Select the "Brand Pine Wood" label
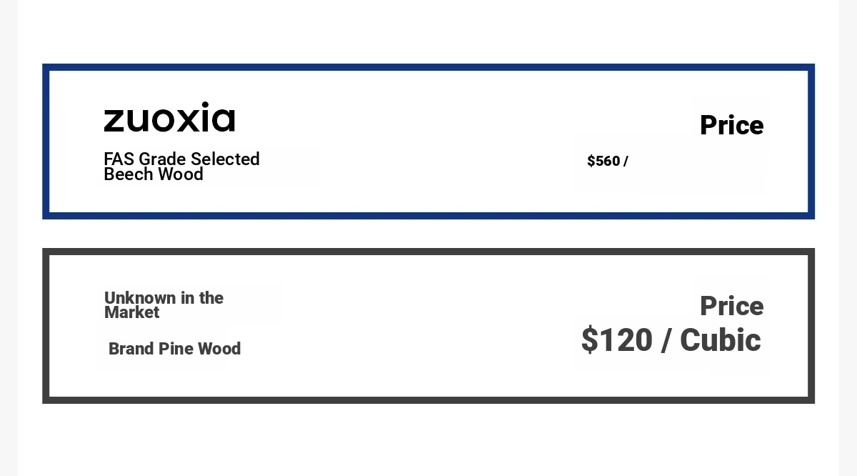The image size is (857, 476). (174, 349)
